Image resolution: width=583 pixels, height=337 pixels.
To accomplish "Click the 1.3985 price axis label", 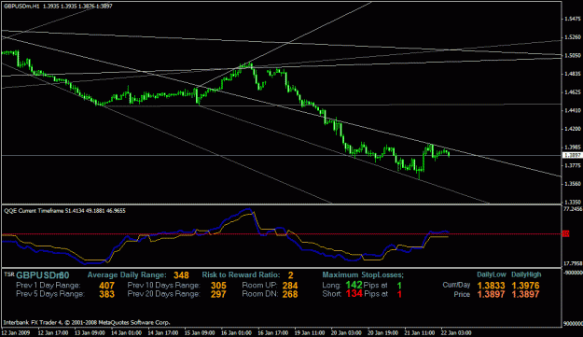I will [572, 147].
